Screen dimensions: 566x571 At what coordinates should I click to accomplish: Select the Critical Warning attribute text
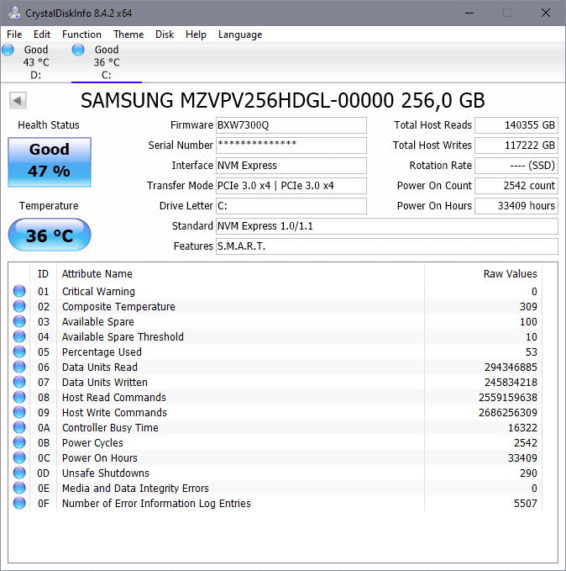98,291
